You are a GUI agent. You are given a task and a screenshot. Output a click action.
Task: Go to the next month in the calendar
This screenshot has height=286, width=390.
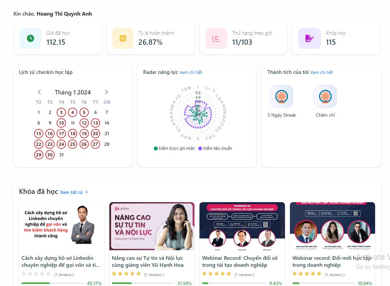[x=107, y=92]
